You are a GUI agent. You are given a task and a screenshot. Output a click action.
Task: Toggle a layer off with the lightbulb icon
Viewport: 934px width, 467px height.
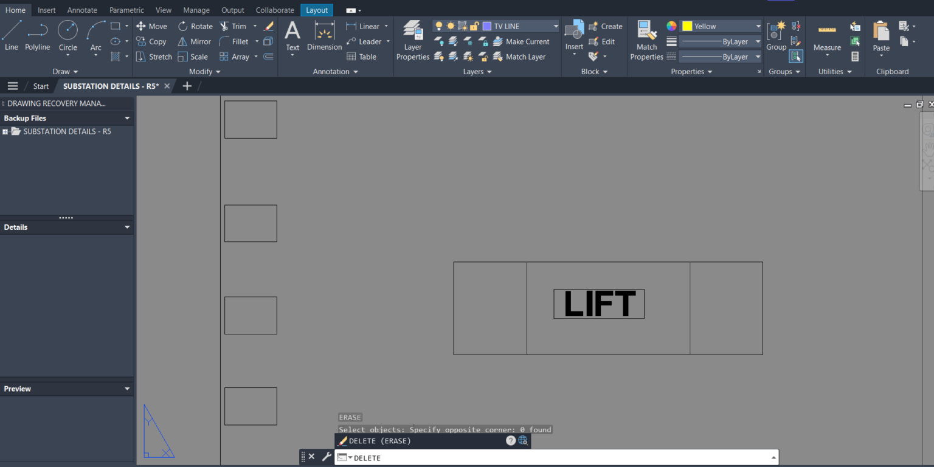(438, 26)
